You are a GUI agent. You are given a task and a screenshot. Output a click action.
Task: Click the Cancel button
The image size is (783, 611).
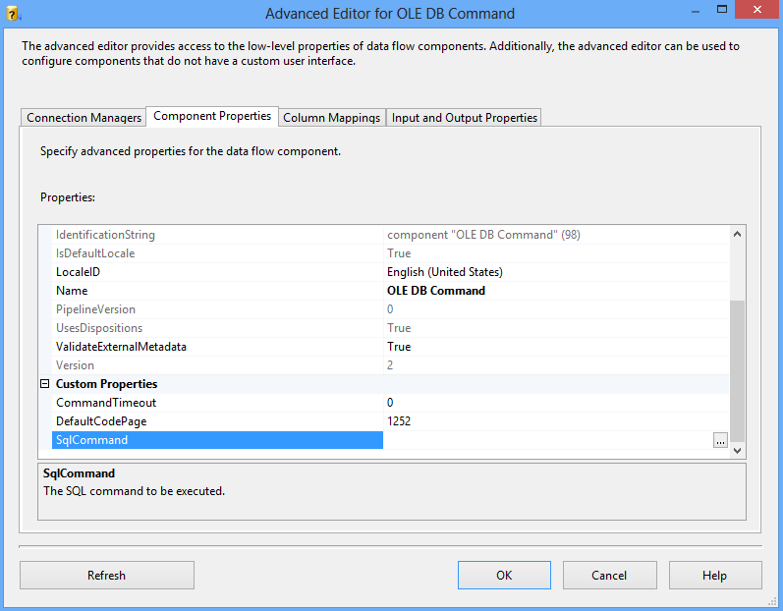click(609, 575)
